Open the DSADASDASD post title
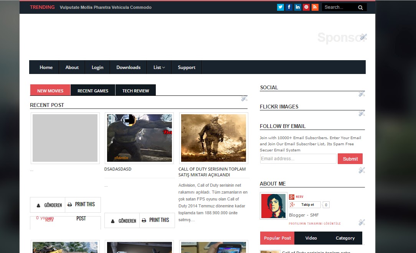This screenshot has height=253, width=416. click(118, 169)
